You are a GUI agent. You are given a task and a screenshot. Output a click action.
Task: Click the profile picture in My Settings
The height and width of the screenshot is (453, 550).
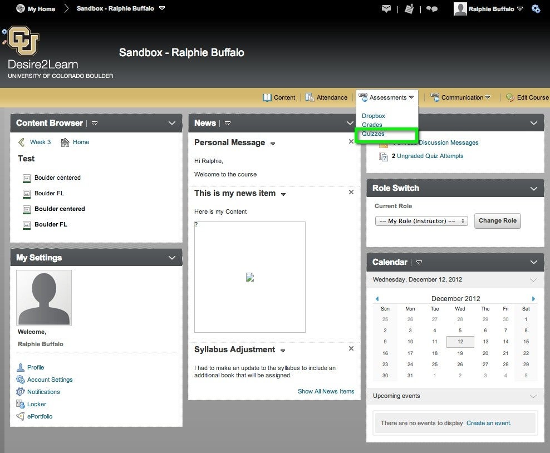pyautogui.click(x=44, y=298)
